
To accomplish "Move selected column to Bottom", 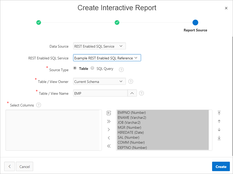I will tap(219, 138).
